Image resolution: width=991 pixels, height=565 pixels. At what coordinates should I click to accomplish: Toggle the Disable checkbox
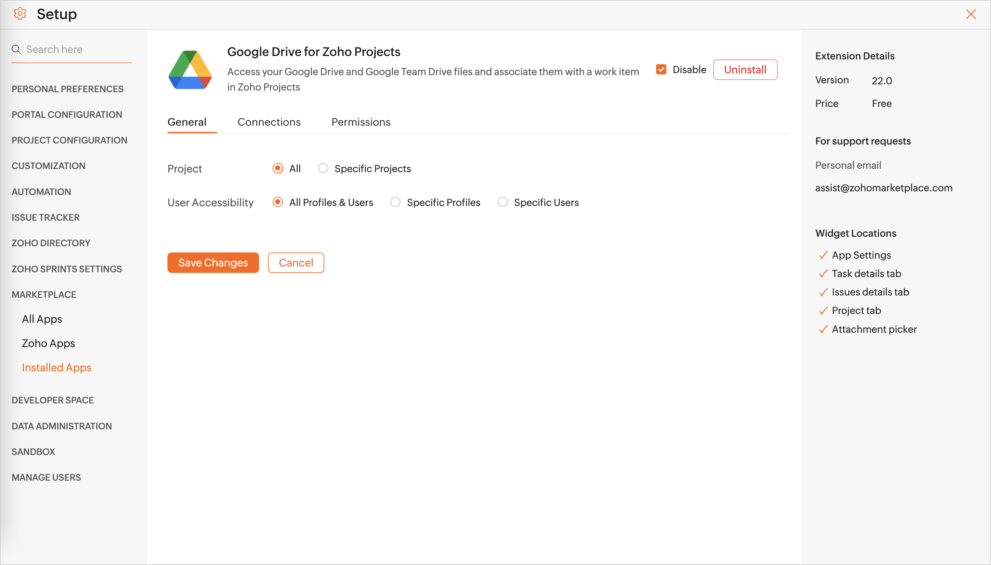coord(661,69)
